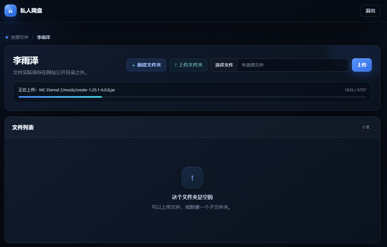Click the upload progress bar
The height and width of the screenshot is (247, 387).
tap(192, 97)
